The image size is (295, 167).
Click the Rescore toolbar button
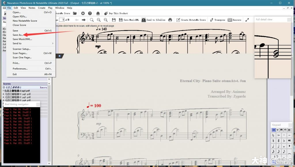point(235,20)
